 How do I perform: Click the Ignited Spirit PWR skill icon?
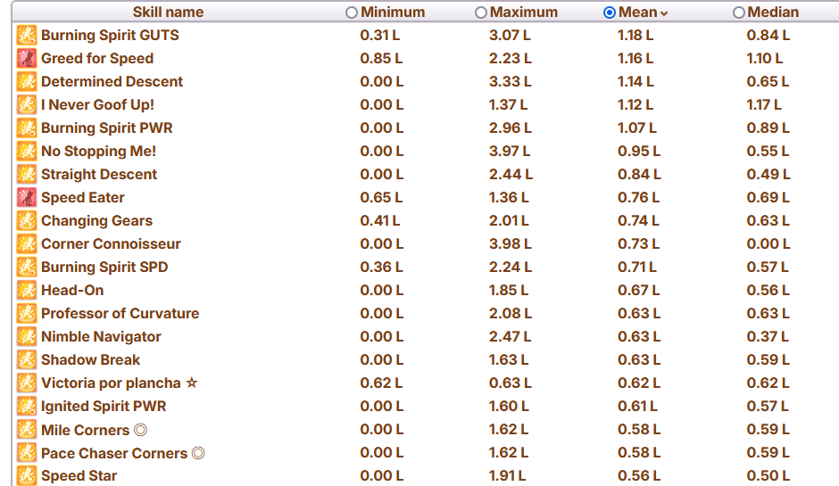(x=27, y=407)
